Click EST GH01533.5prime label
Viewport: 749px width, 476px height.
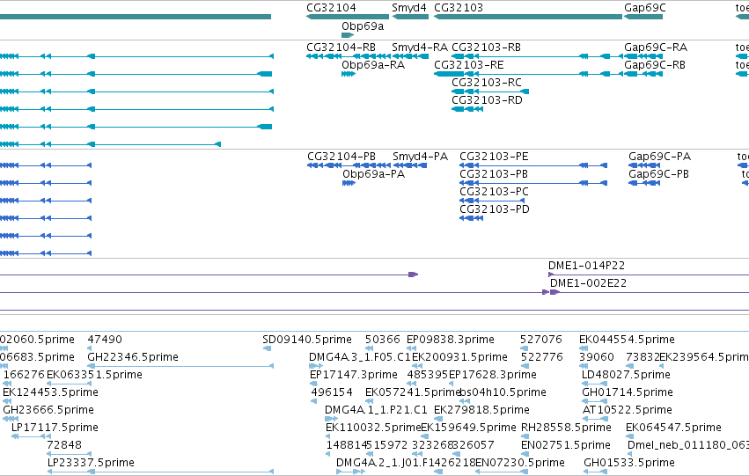point(629,463)
